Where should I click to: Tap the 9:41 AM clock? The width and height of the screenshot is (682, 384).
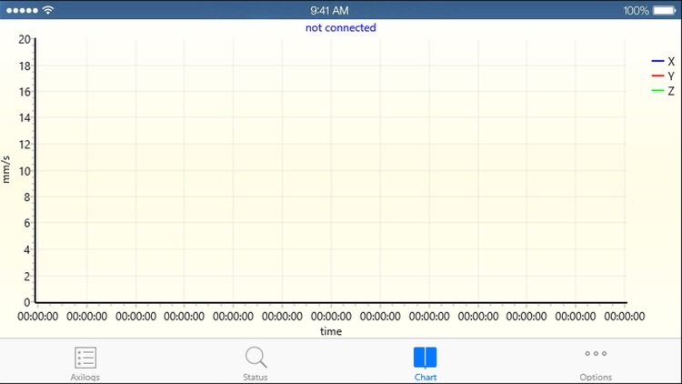coord(329,10)
